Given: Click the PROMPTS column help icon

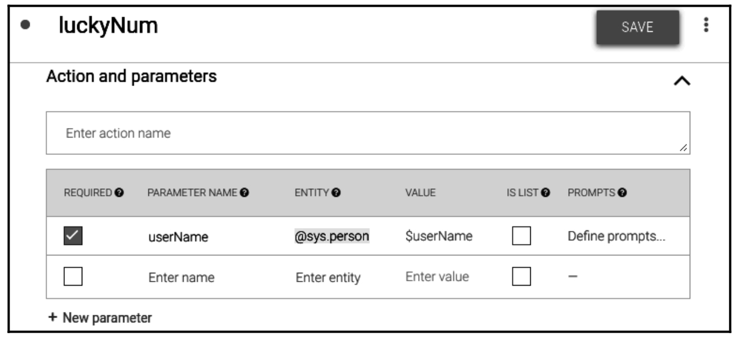Looking at the screenshot, I should pos(623,193).
